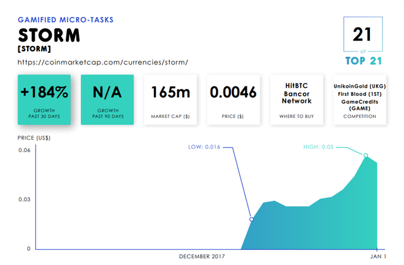This screenshot has height=265, width=404.
Task: Click the 'WHERE TO BUY' caption
Action: [x=297, y=116]
